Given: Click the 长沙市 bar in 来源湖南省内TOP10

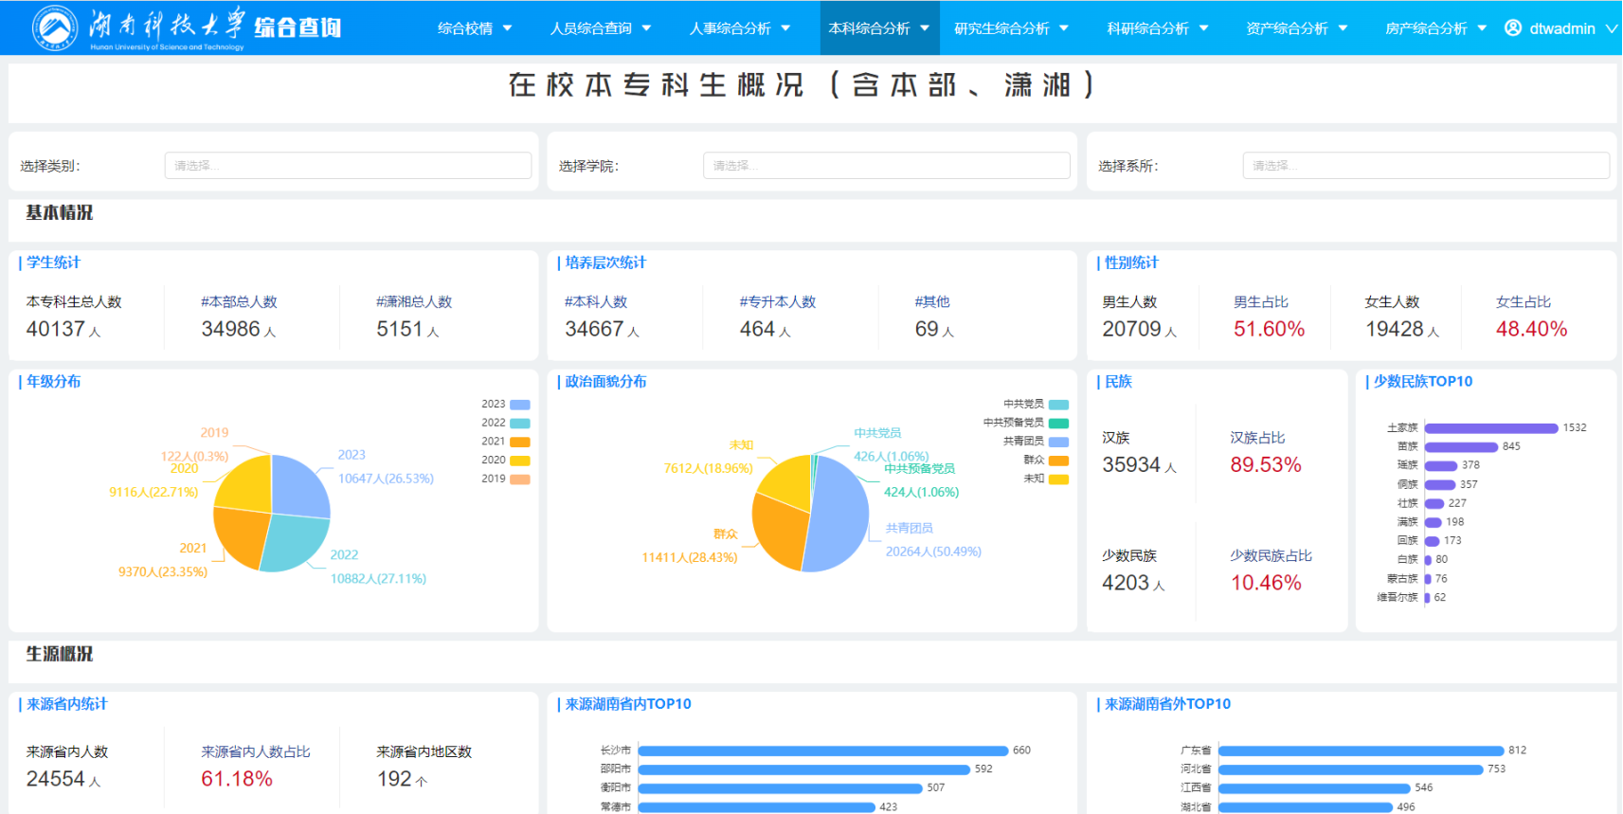Looking at the screenshot, I should click(x=822, y=751).
